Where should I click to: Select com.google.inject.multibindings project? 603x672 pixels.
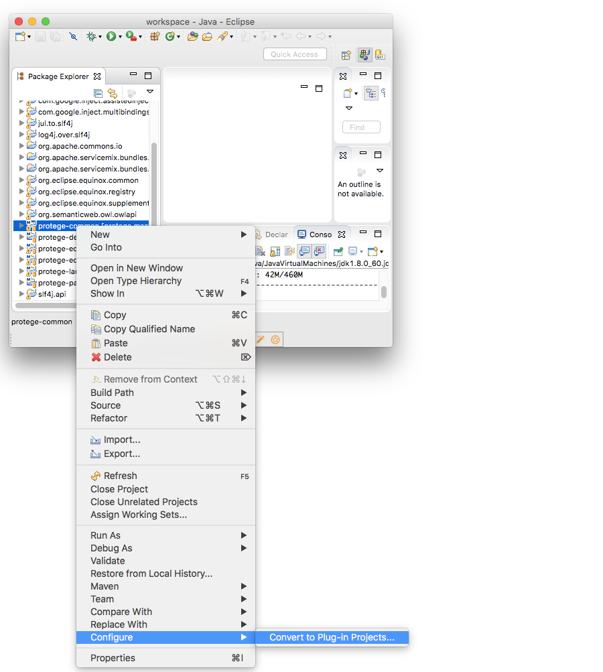pyautogui.click(x=93, y=112)
